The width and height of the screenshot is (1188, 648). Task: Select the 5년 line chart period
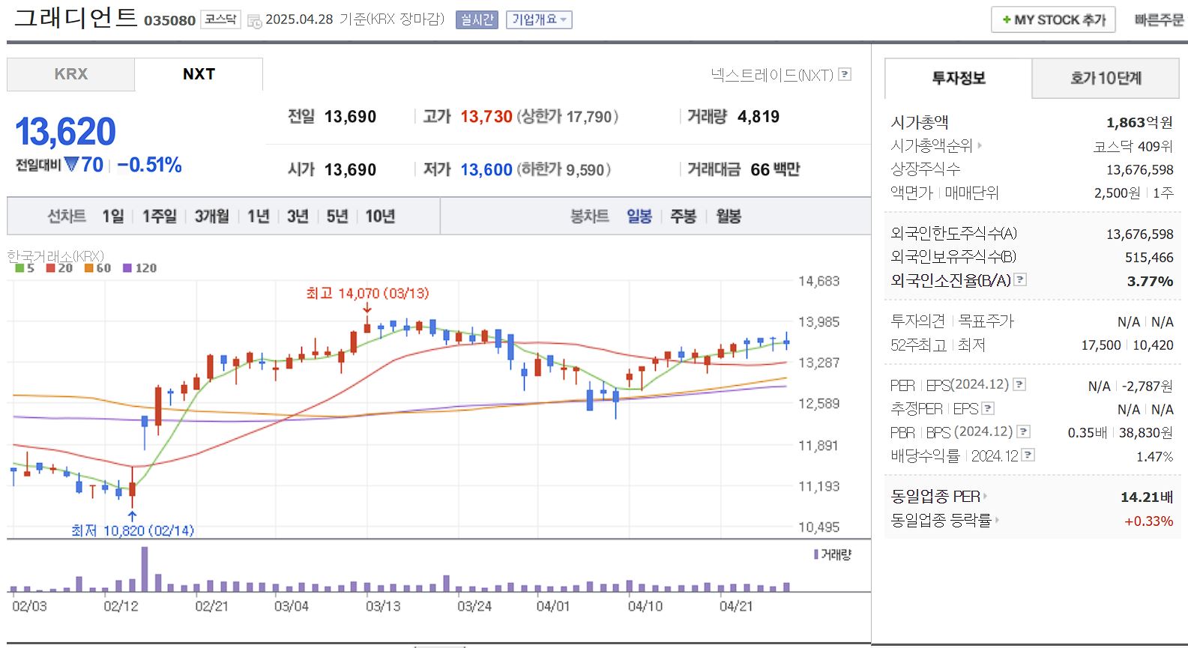(337, 216)
